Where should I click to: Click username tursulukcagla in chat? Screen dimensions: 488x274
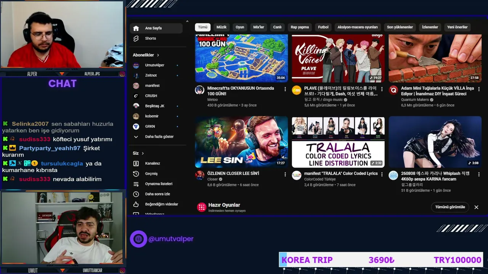point(62,164)
